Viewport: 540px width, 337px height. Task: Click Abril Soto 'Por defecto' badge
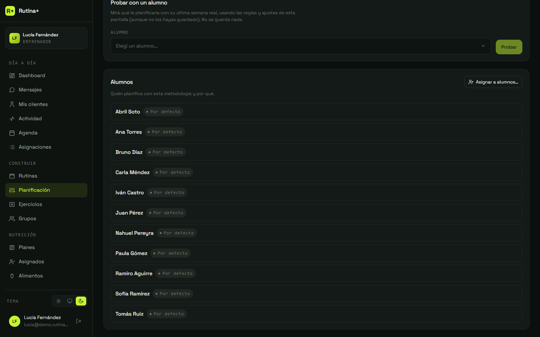pyautogui.click(x=163, y=112)
